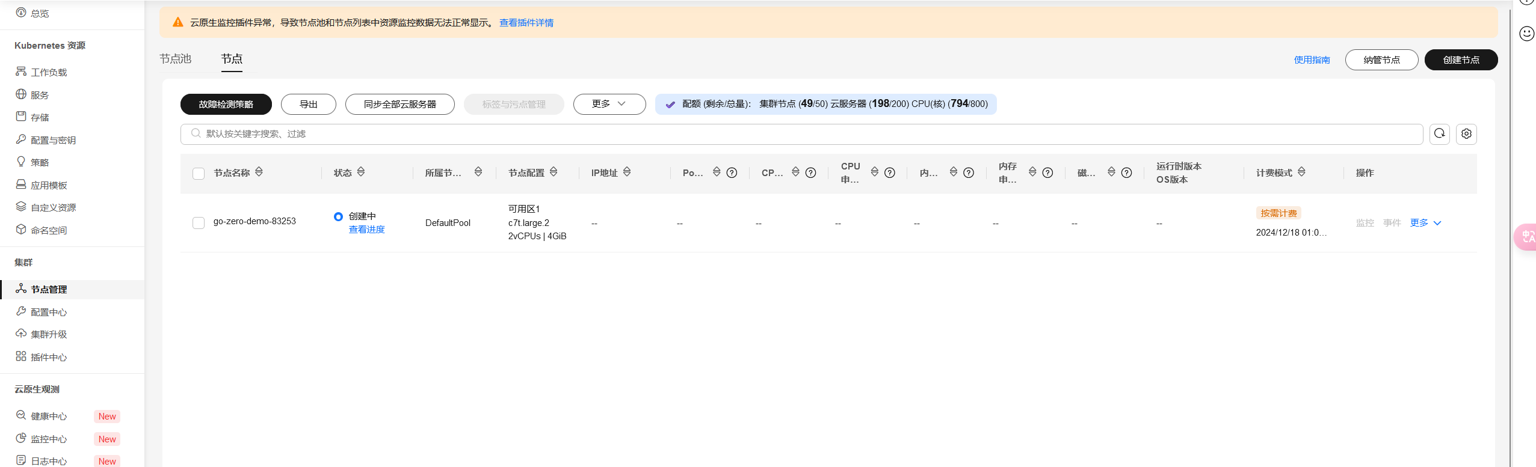
Task: Expand the 更多 toolbar dropdown
Action: tap(609, 104)
